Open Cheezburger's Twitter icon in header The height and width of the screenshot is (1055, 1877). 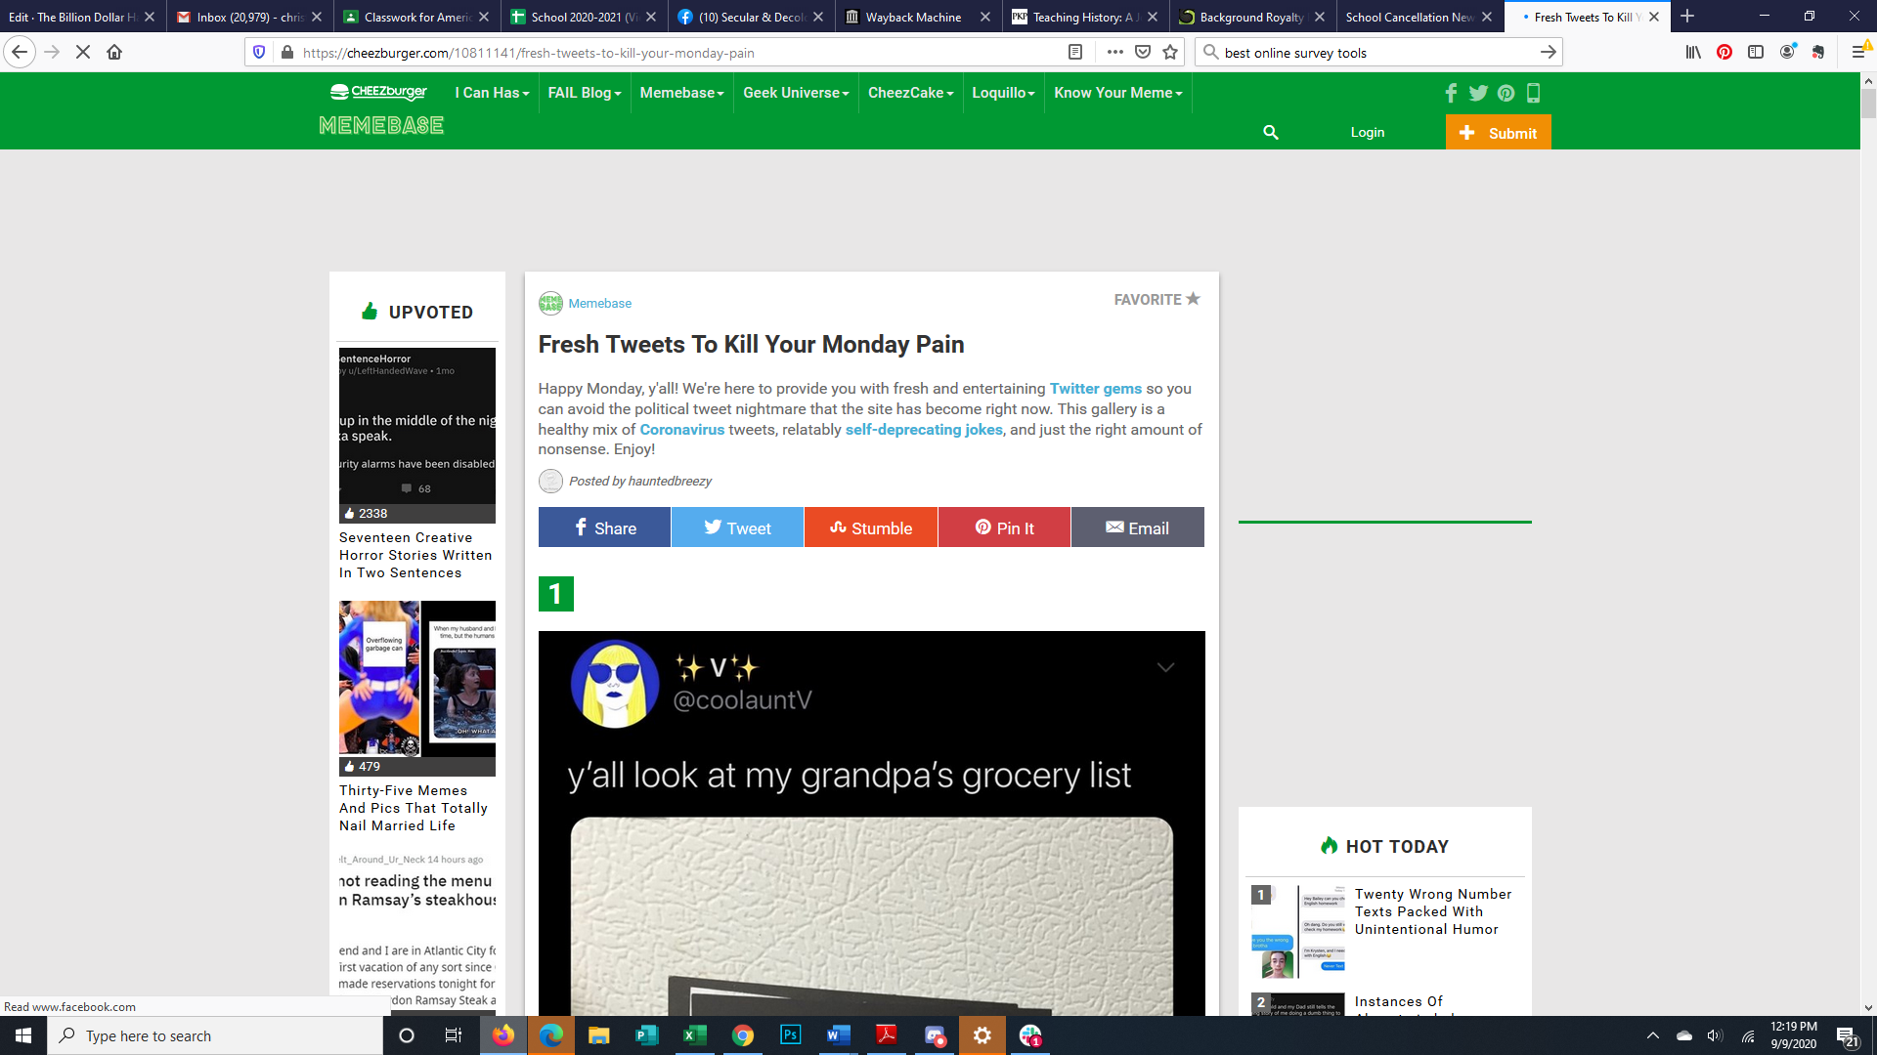pyautogui.click(x=1478, y=93)
